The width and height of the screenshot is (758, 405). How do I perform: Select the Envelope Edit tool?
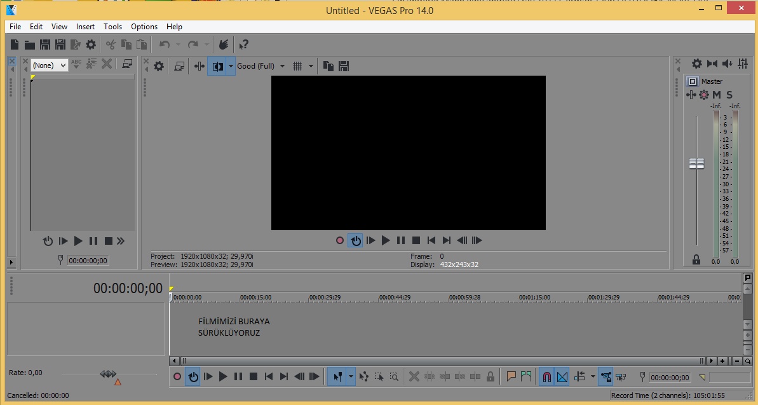pyautogui.click(x=363, y=376)
